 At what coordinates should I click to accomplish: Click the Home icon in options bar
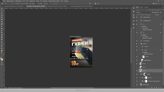click(2, 4)
